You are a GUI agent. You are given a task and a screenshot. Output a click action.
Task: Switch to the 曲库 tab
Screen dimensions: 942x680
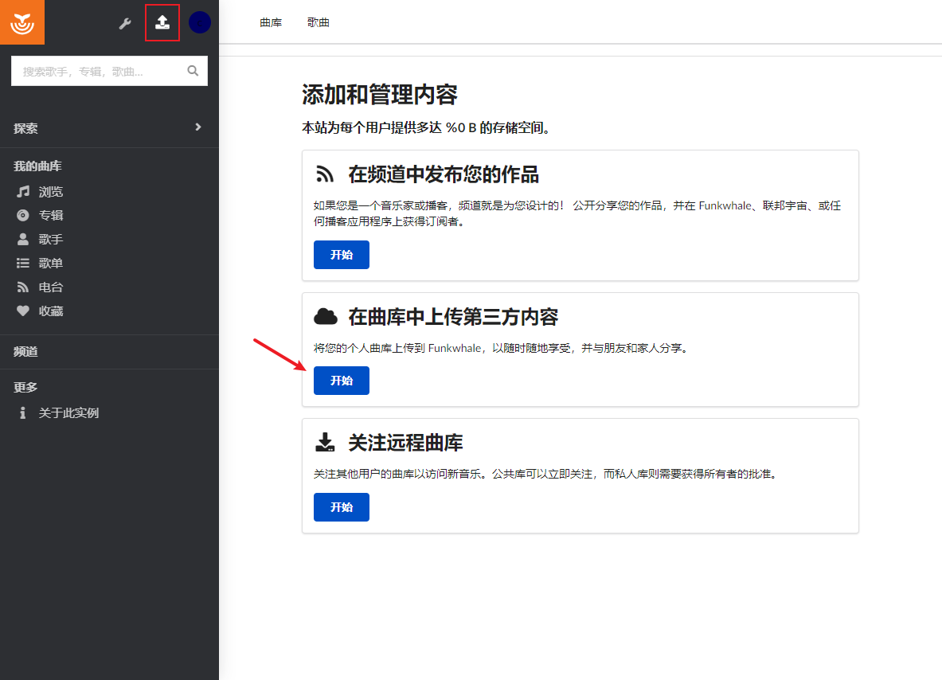(271, 22)
